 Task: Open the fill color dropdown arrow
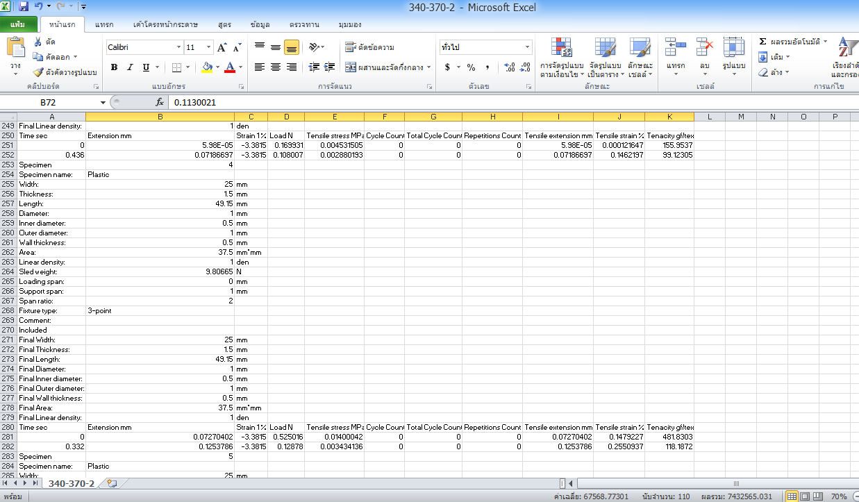click(217, 67)
